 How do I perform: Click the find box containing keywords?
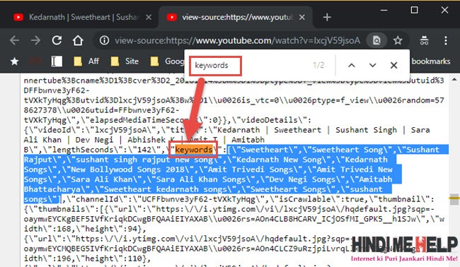tap(216, 66)
